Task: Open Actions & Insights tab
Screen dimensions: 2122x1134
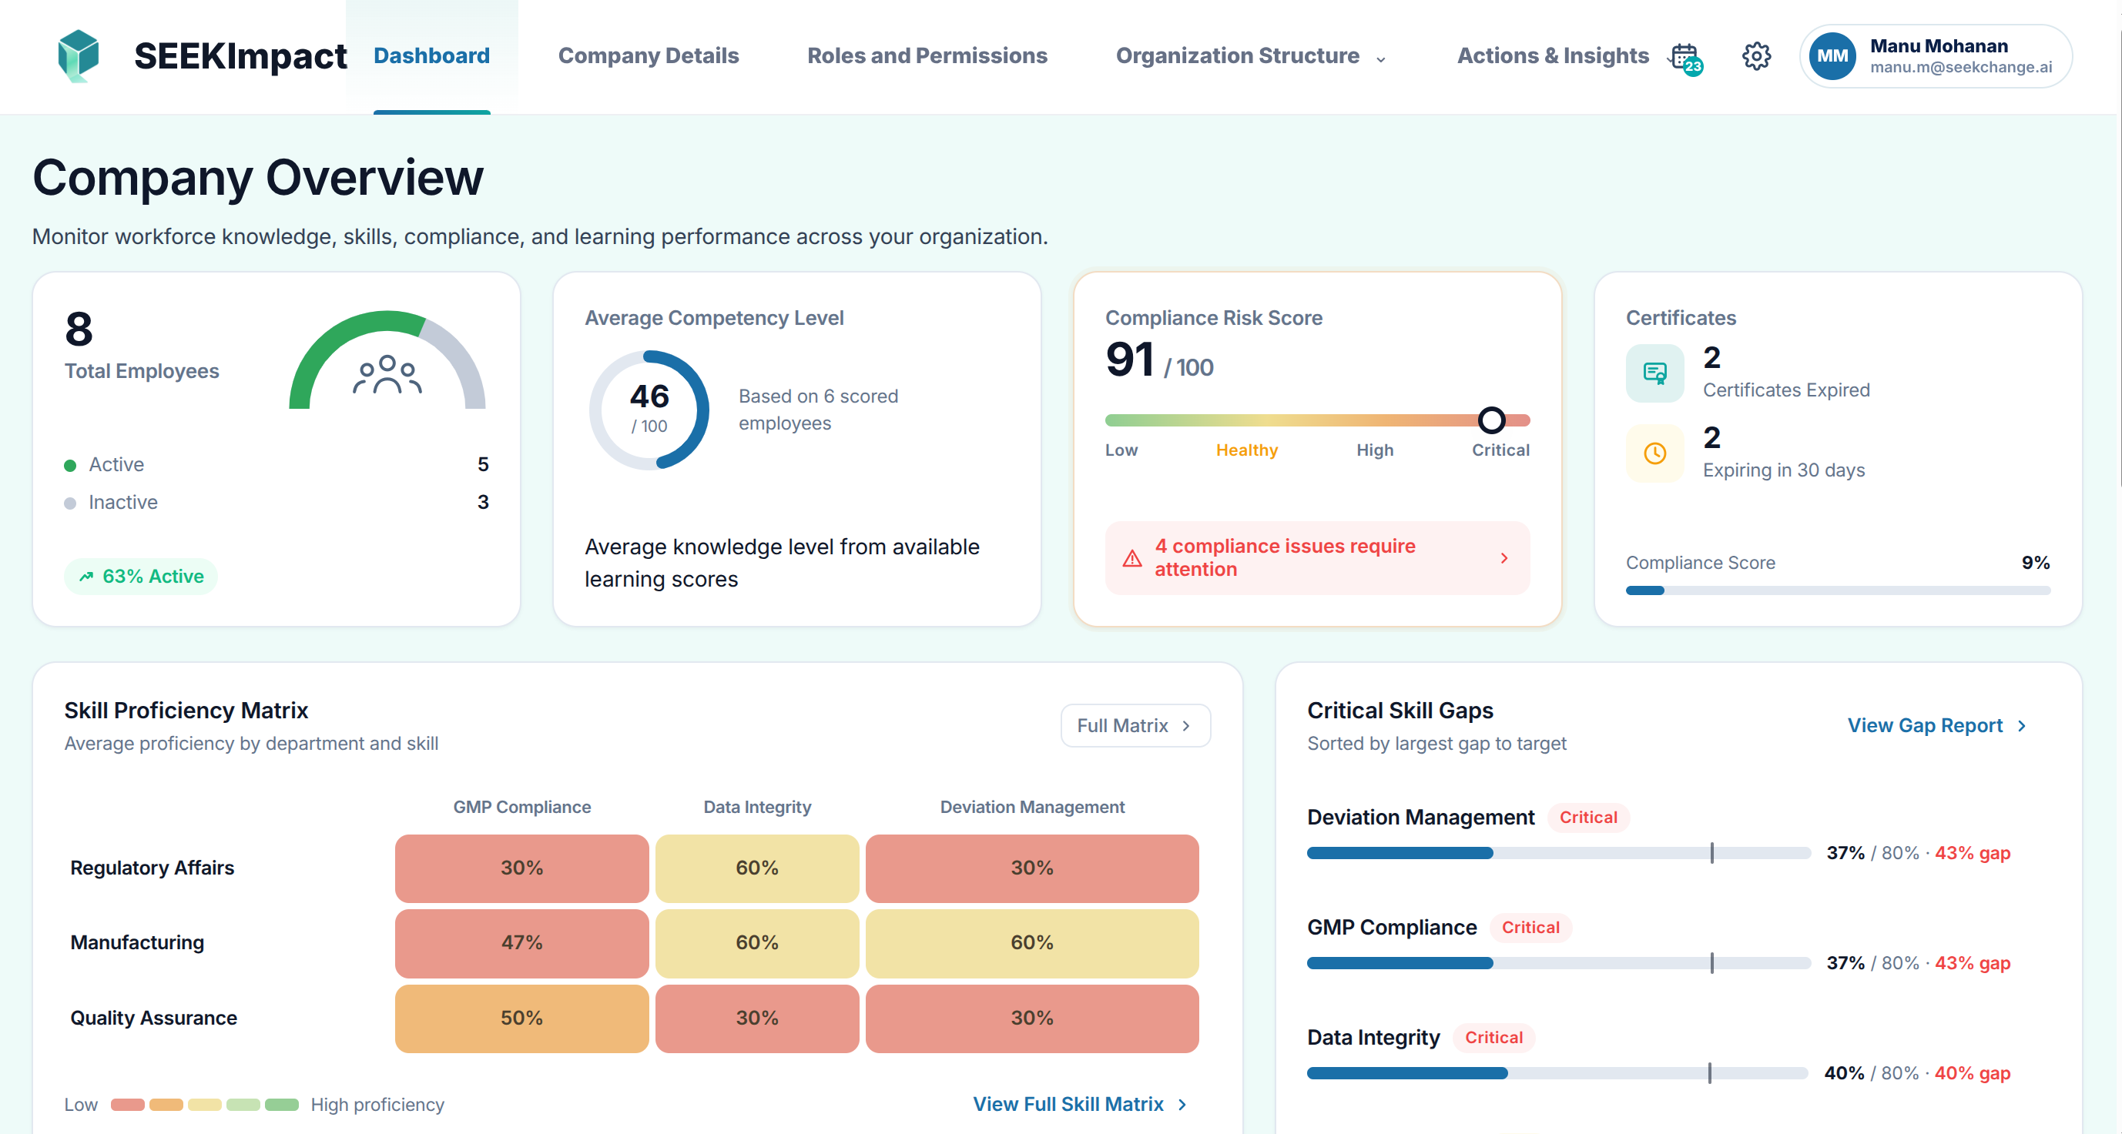Action: coord(1553,56)
